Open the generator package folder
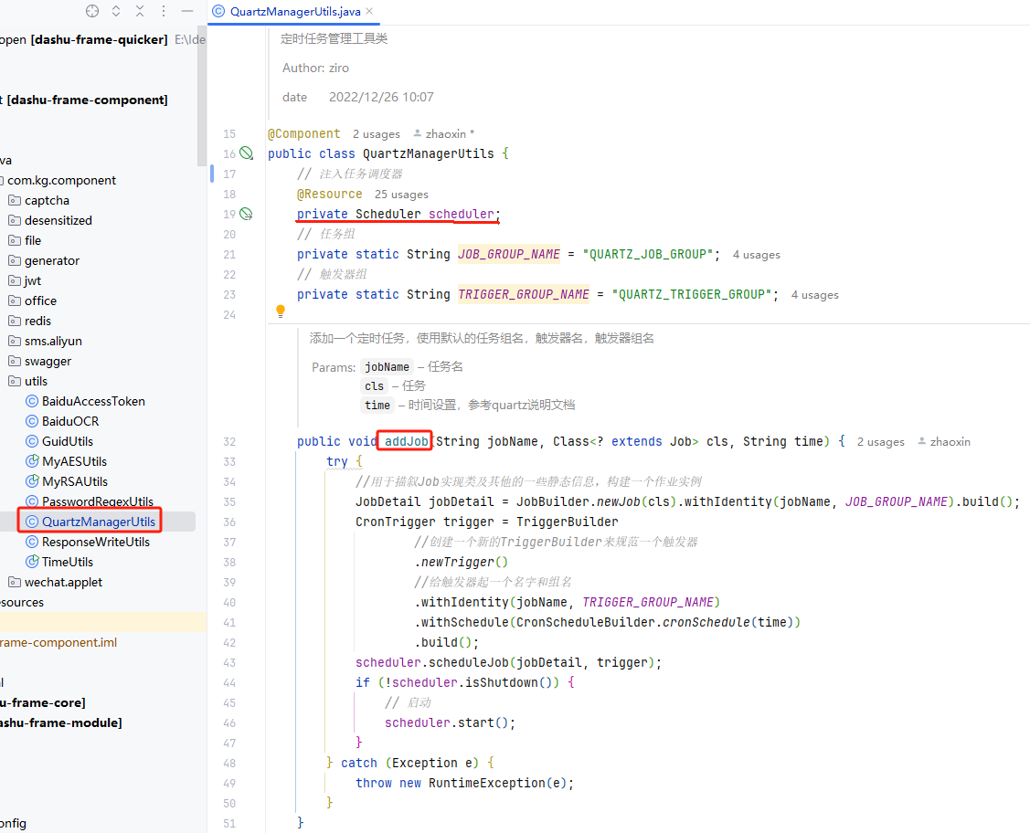Image resolution: width=1030 pixels, height=833 pixels. click(x=52, y=260)
